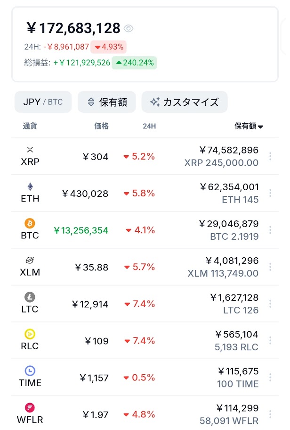290x430 pixels.
Task: Click the XRP coin icon
Action: tap(30, 150)
